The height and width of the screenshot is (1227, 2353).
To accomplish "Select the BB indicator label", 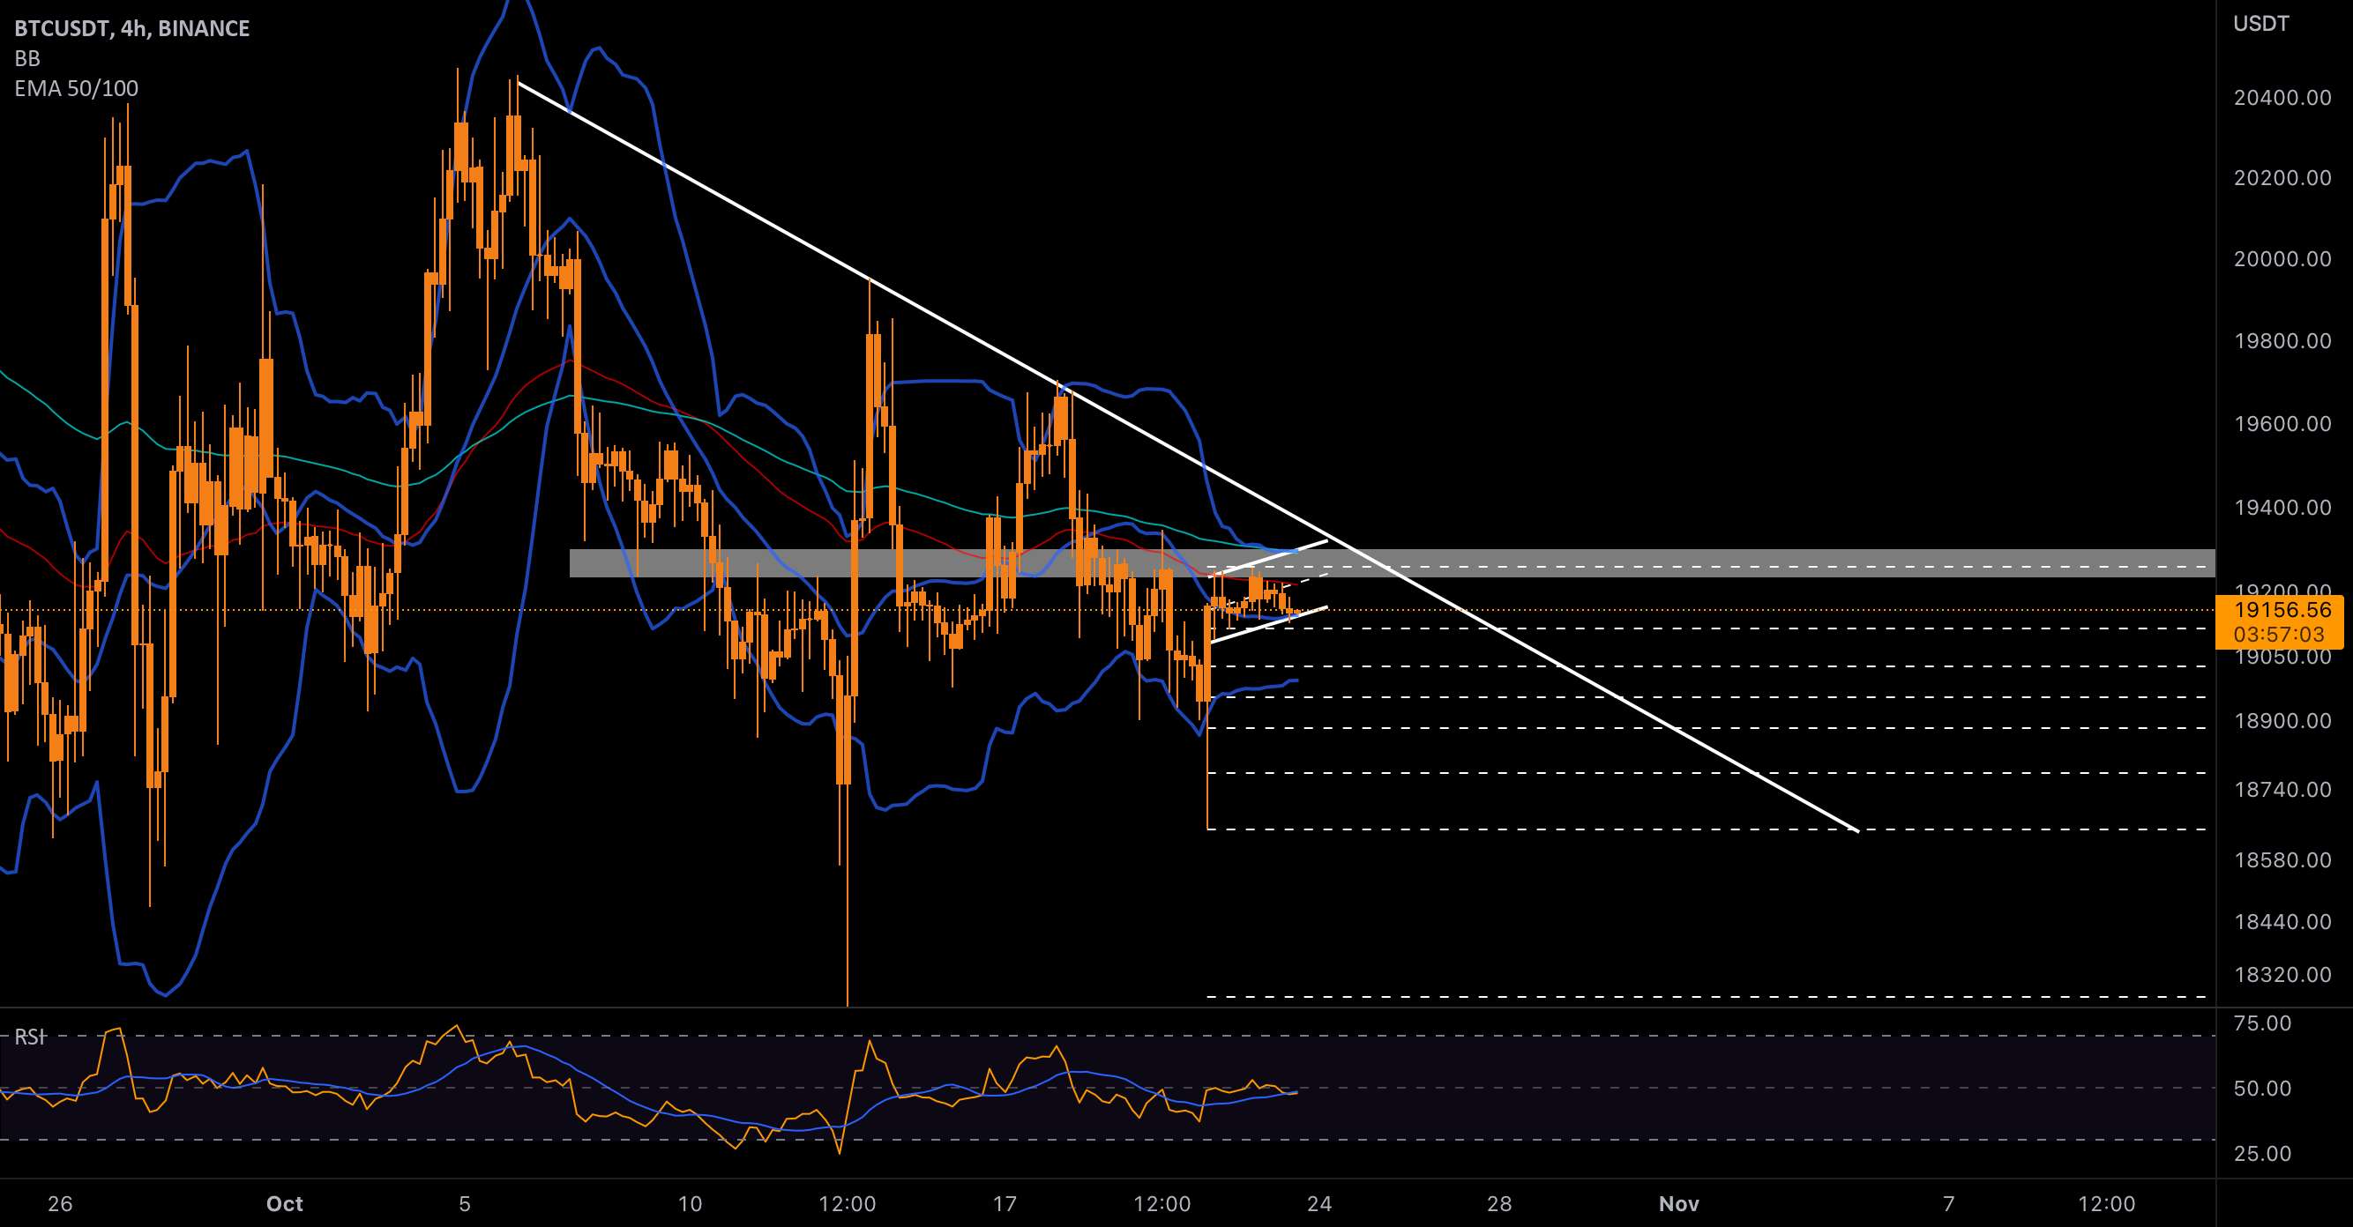I will coord(27,58).
